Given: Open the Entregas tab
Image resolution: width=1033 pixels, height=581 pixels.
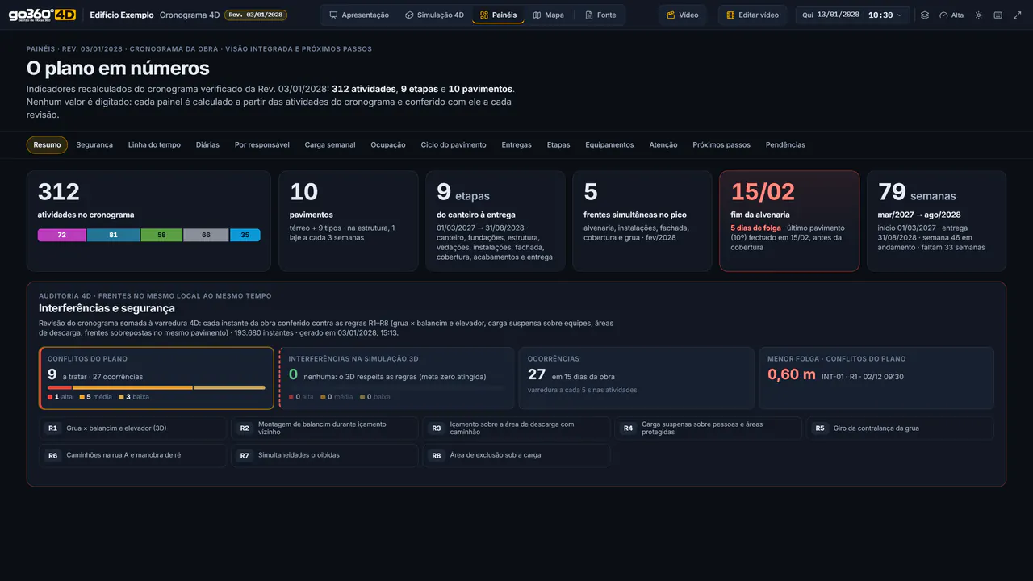Looking at the screenshot, I should 516,145.
